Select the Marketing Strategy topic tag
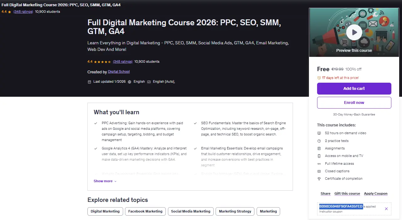402x220 pixels. coord(235,211)
